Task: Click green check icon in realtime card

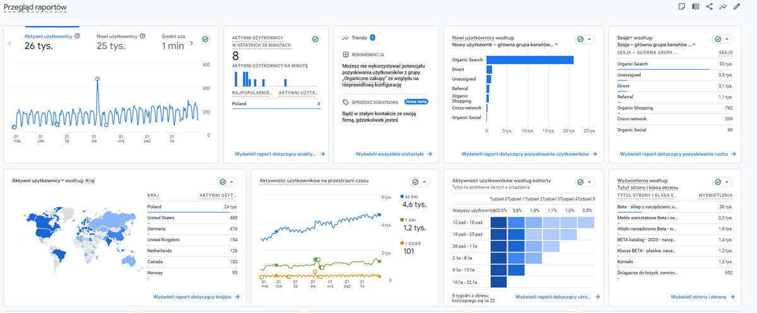Action: [315, 39]
